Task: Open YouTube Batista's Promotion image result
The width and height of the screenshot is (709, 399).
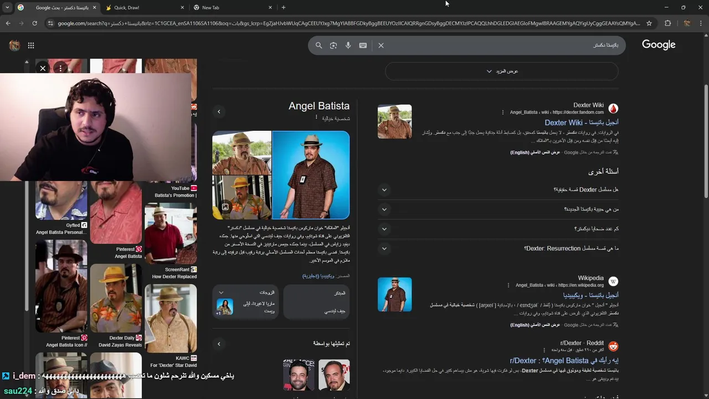Action: click(175, 192)
